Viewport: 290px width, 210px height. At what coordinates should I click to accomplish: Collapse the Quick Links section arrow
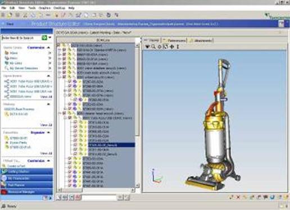point(48,48)
